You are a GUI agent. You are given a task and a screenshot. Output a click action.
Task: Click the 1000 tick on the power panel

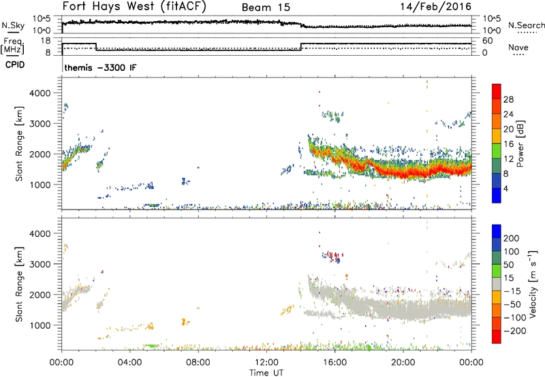(x=40, y=184)
